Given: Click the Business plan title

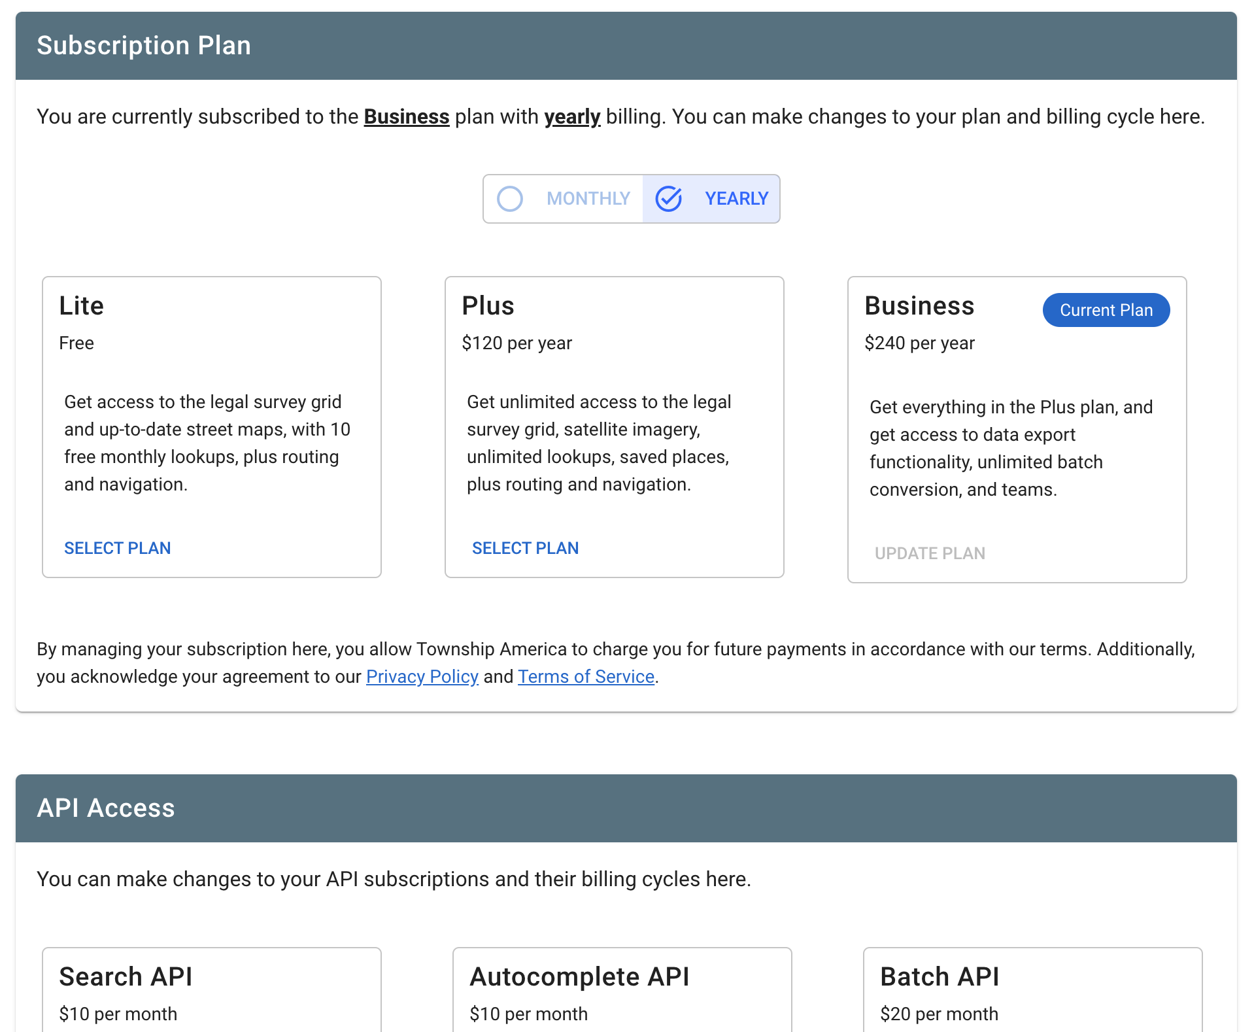Looking at the screenshot, I should (x=920, y=306).
